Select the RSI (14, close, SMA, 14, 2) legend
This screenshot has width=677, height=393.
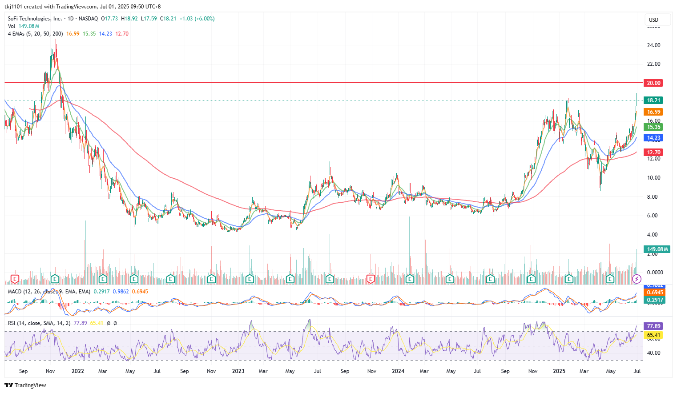(x=39, y=323)
